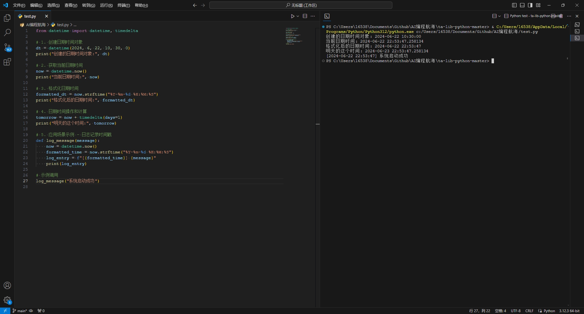Viewport: 584px width, 314px height.
Task: Open terminal group More Actions ellipsis
Action: pyautogui.click(x=569, y=16)
